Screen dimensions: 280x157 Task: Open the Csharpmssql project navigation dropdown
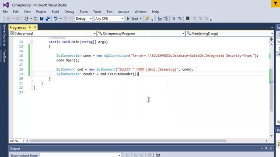click(x=52, y=34)
